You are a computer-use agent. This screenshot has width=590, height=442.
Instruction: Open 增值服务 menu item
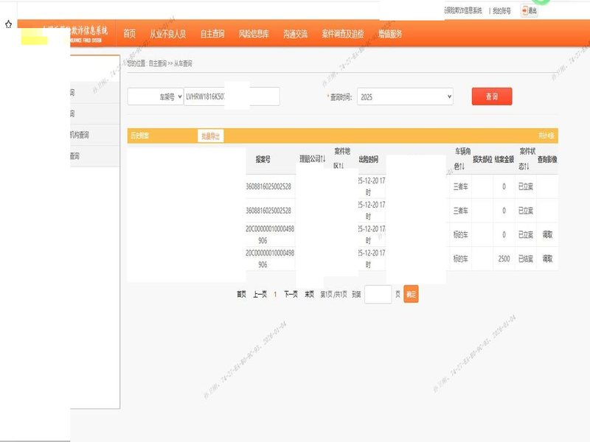[390, 34]
